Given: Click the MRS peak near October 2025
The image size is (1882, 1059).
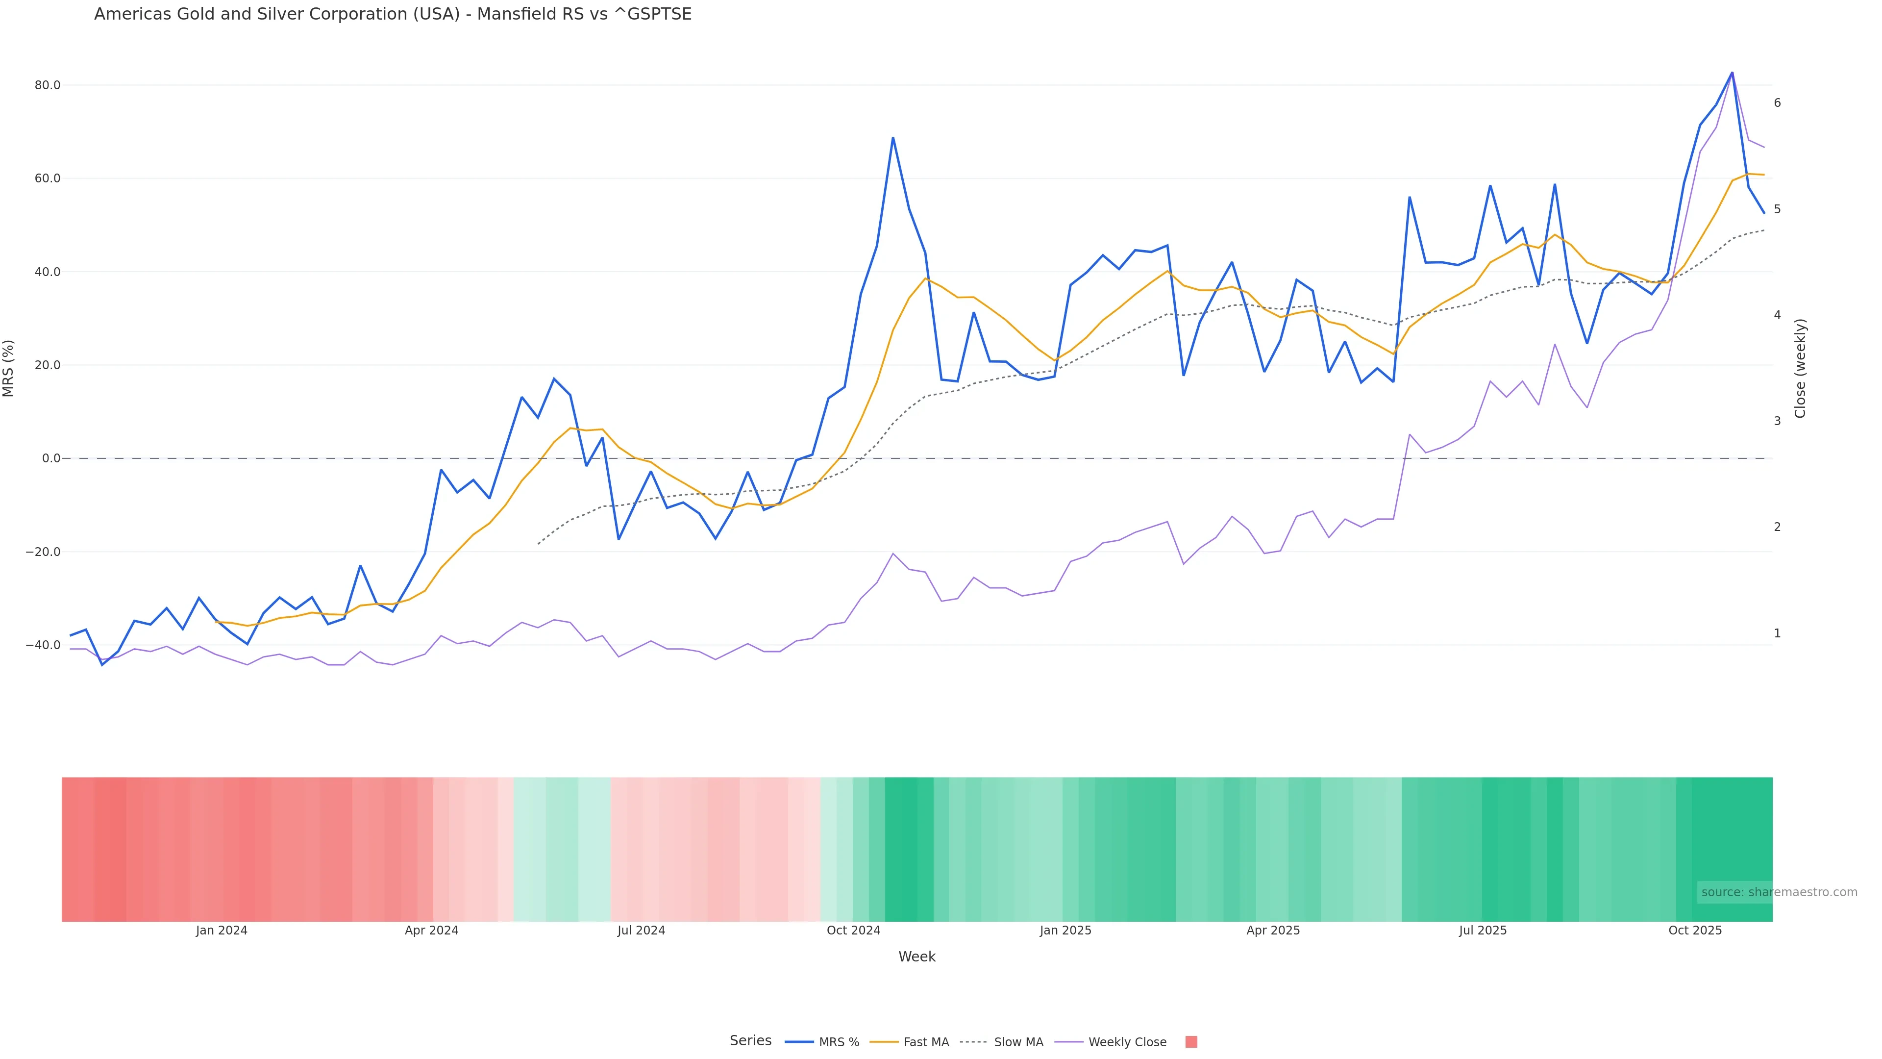Looking at the screenshot, I should (1732, 73).
